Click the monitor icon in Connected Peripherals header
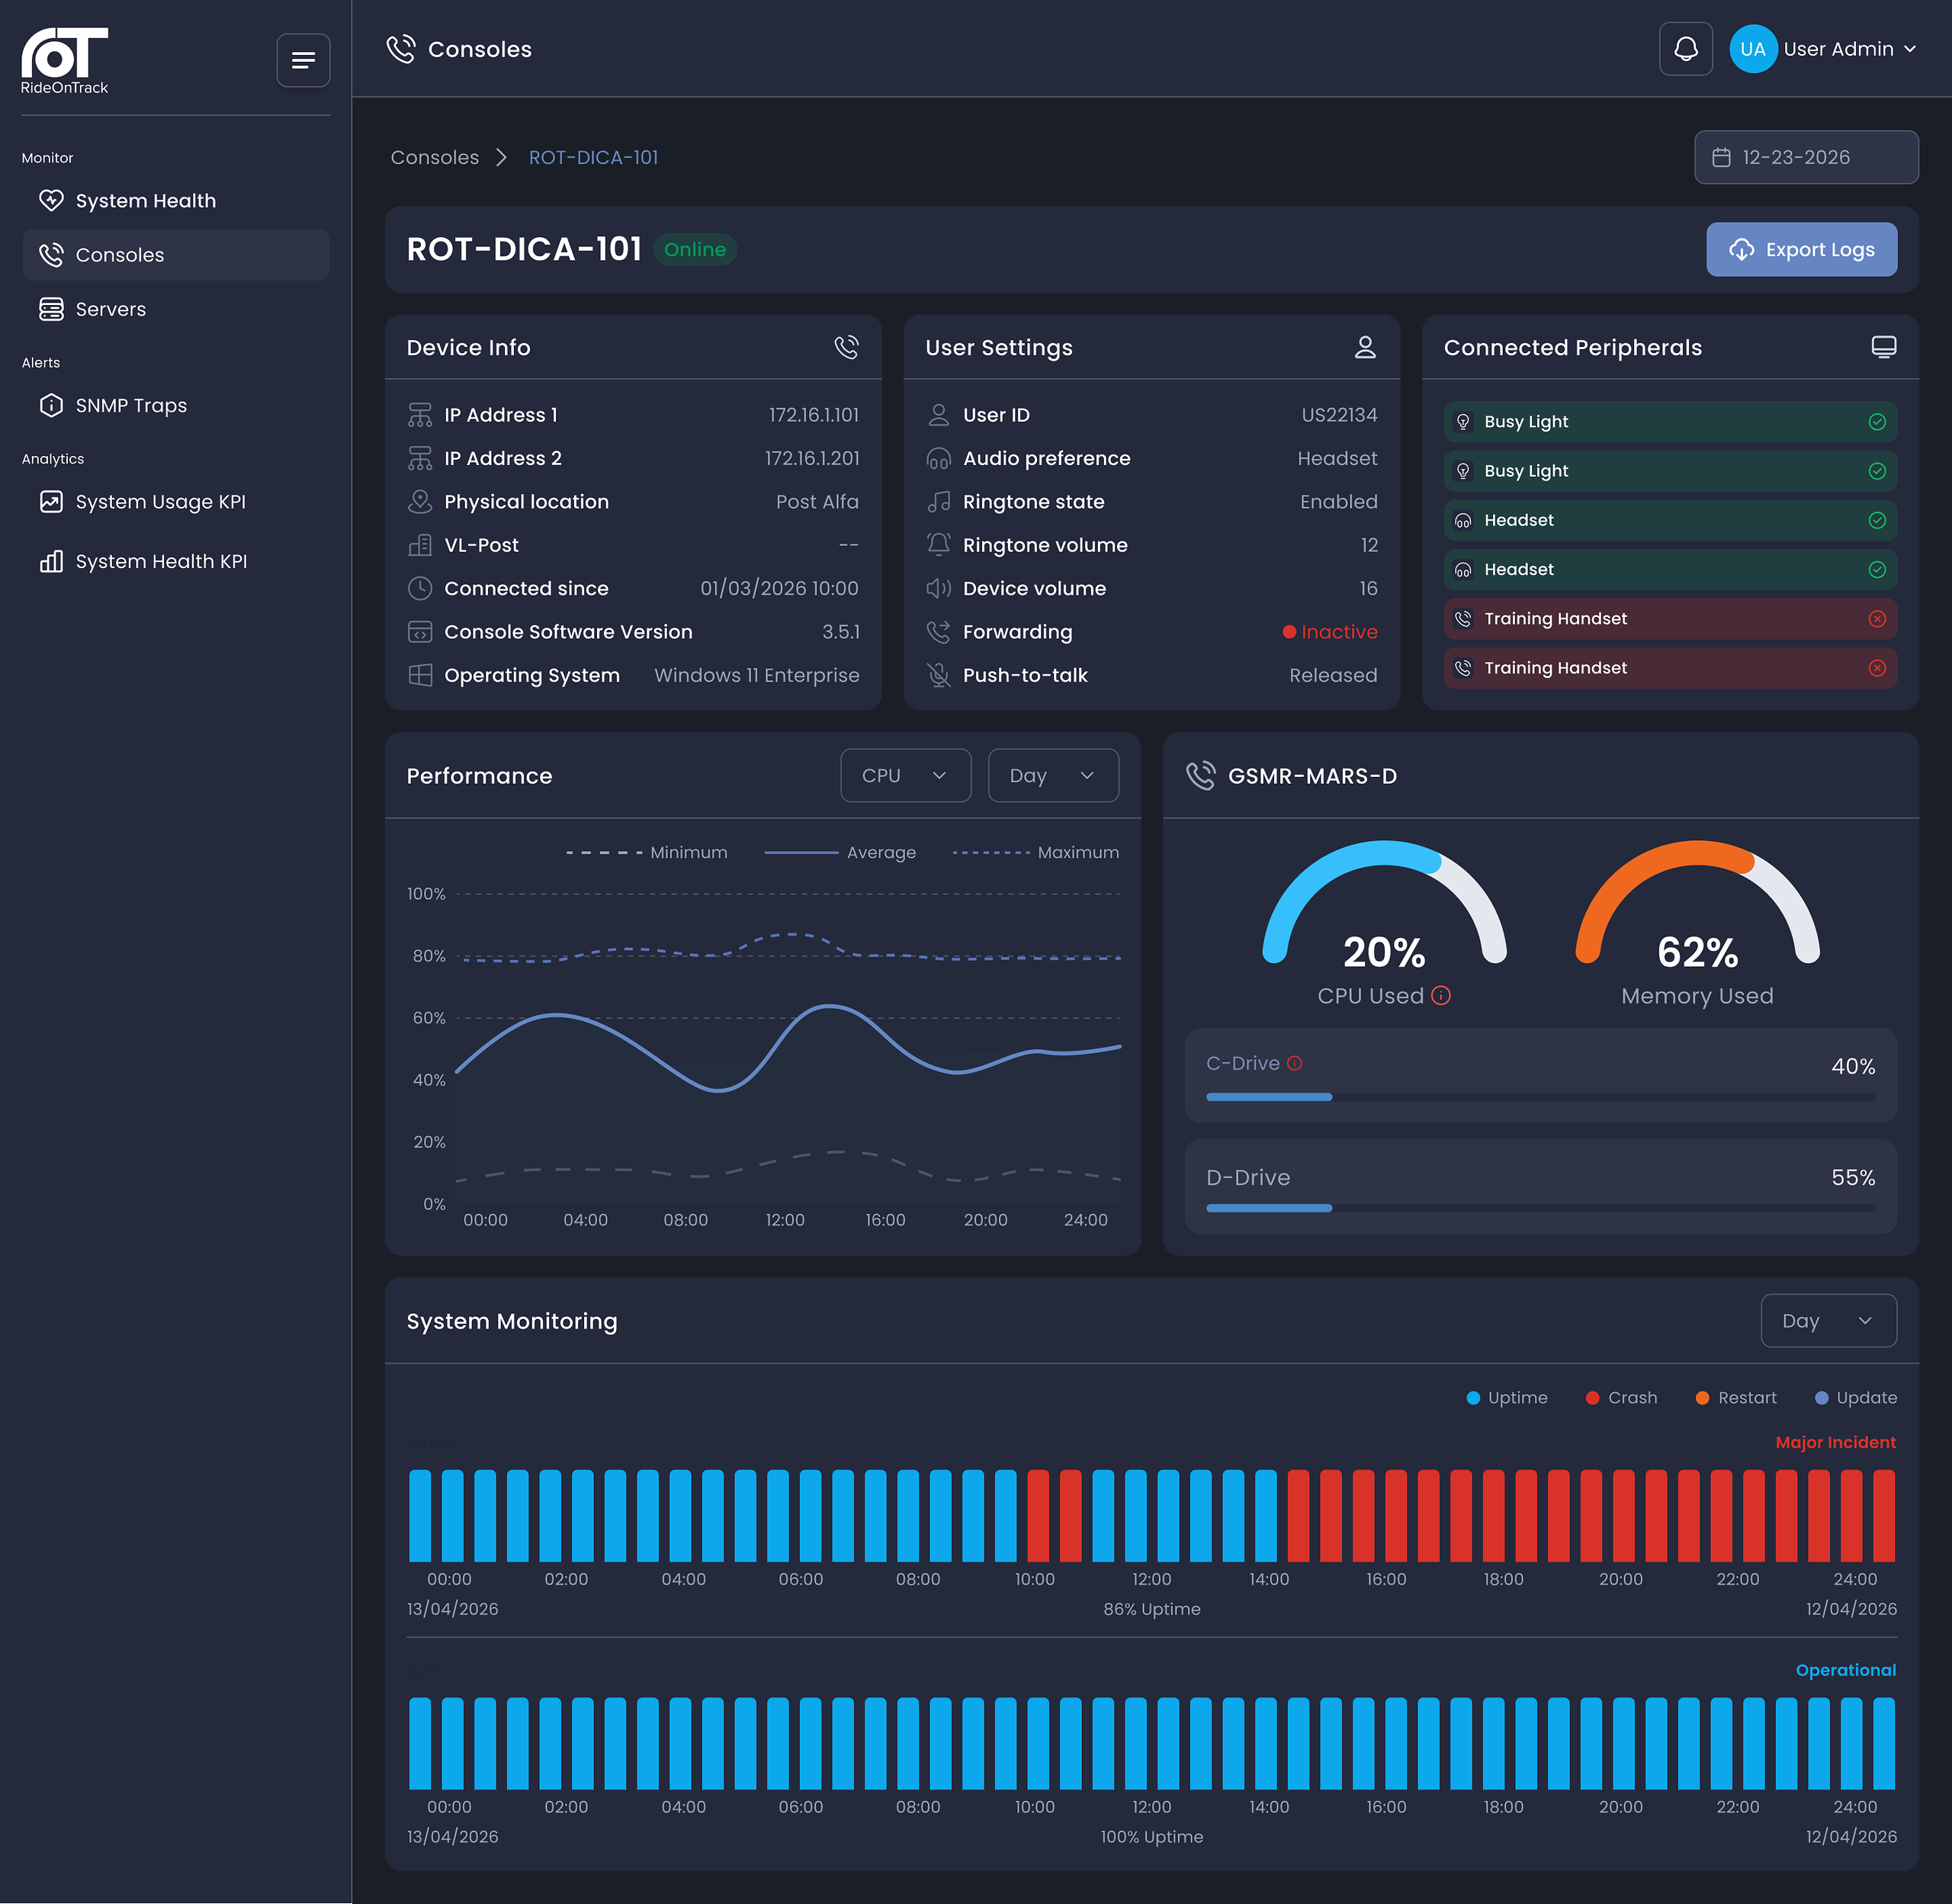 [1883, 347]
